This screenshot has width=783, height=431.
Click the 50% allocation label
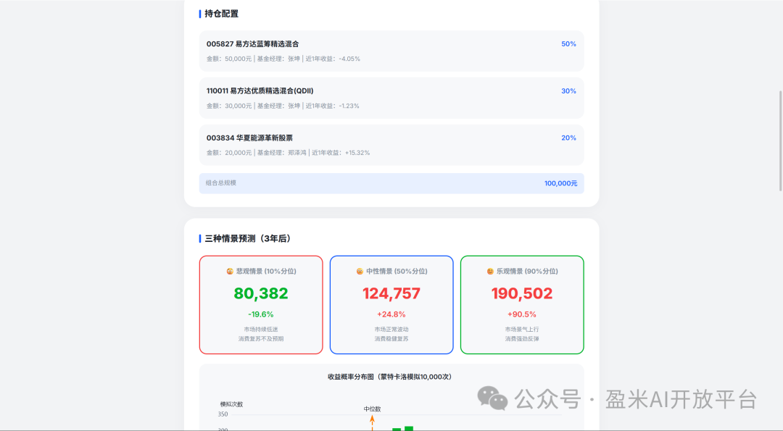pyautogui.click(x=568, y=43)
